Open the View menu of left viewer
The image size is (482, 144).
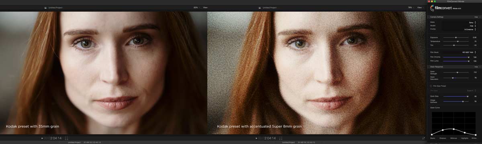(x=205, y=7)
